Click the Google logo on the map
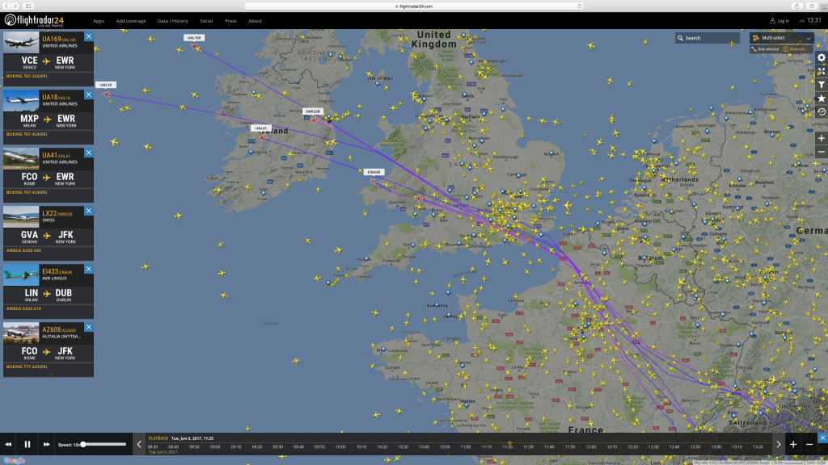 15,460
